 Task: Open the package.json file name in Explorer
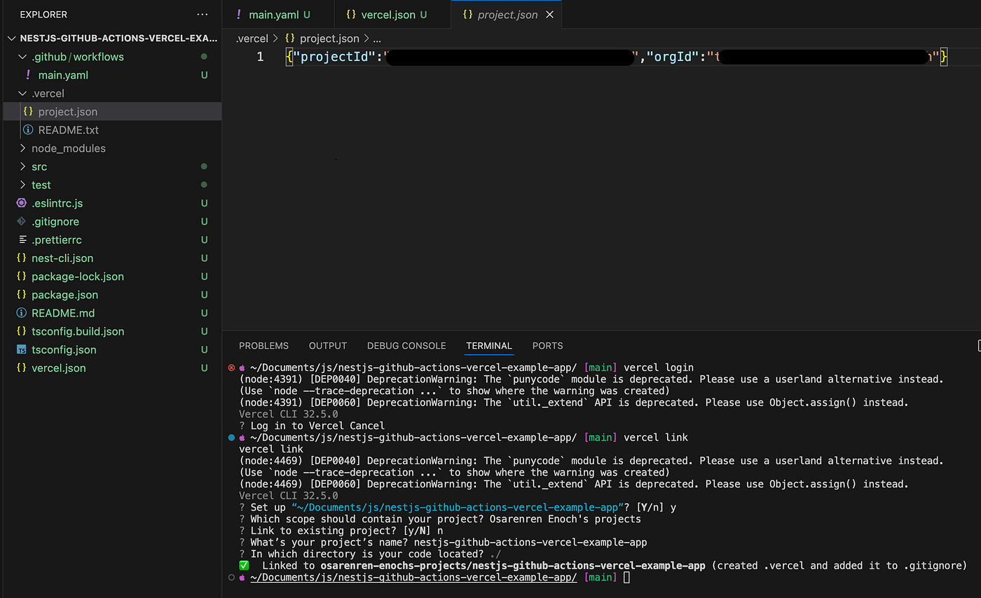point(65,295)
